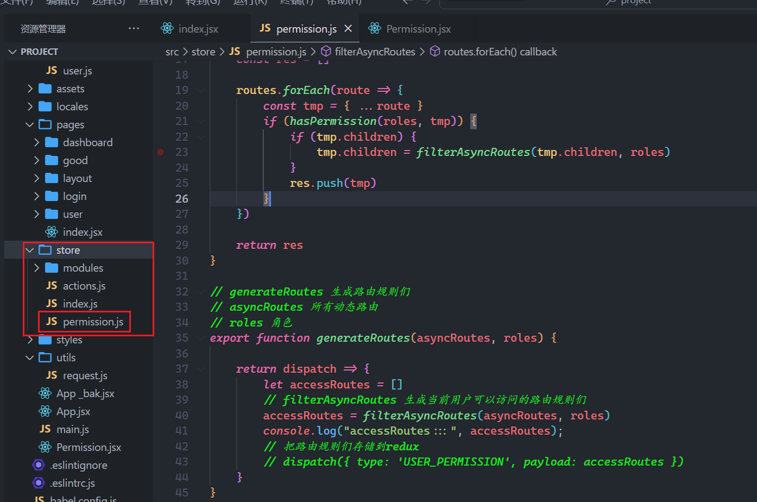The image size is (757, 502).
Task: Click the React icon on Permission.jsx tab
Action: pos(375,28)
